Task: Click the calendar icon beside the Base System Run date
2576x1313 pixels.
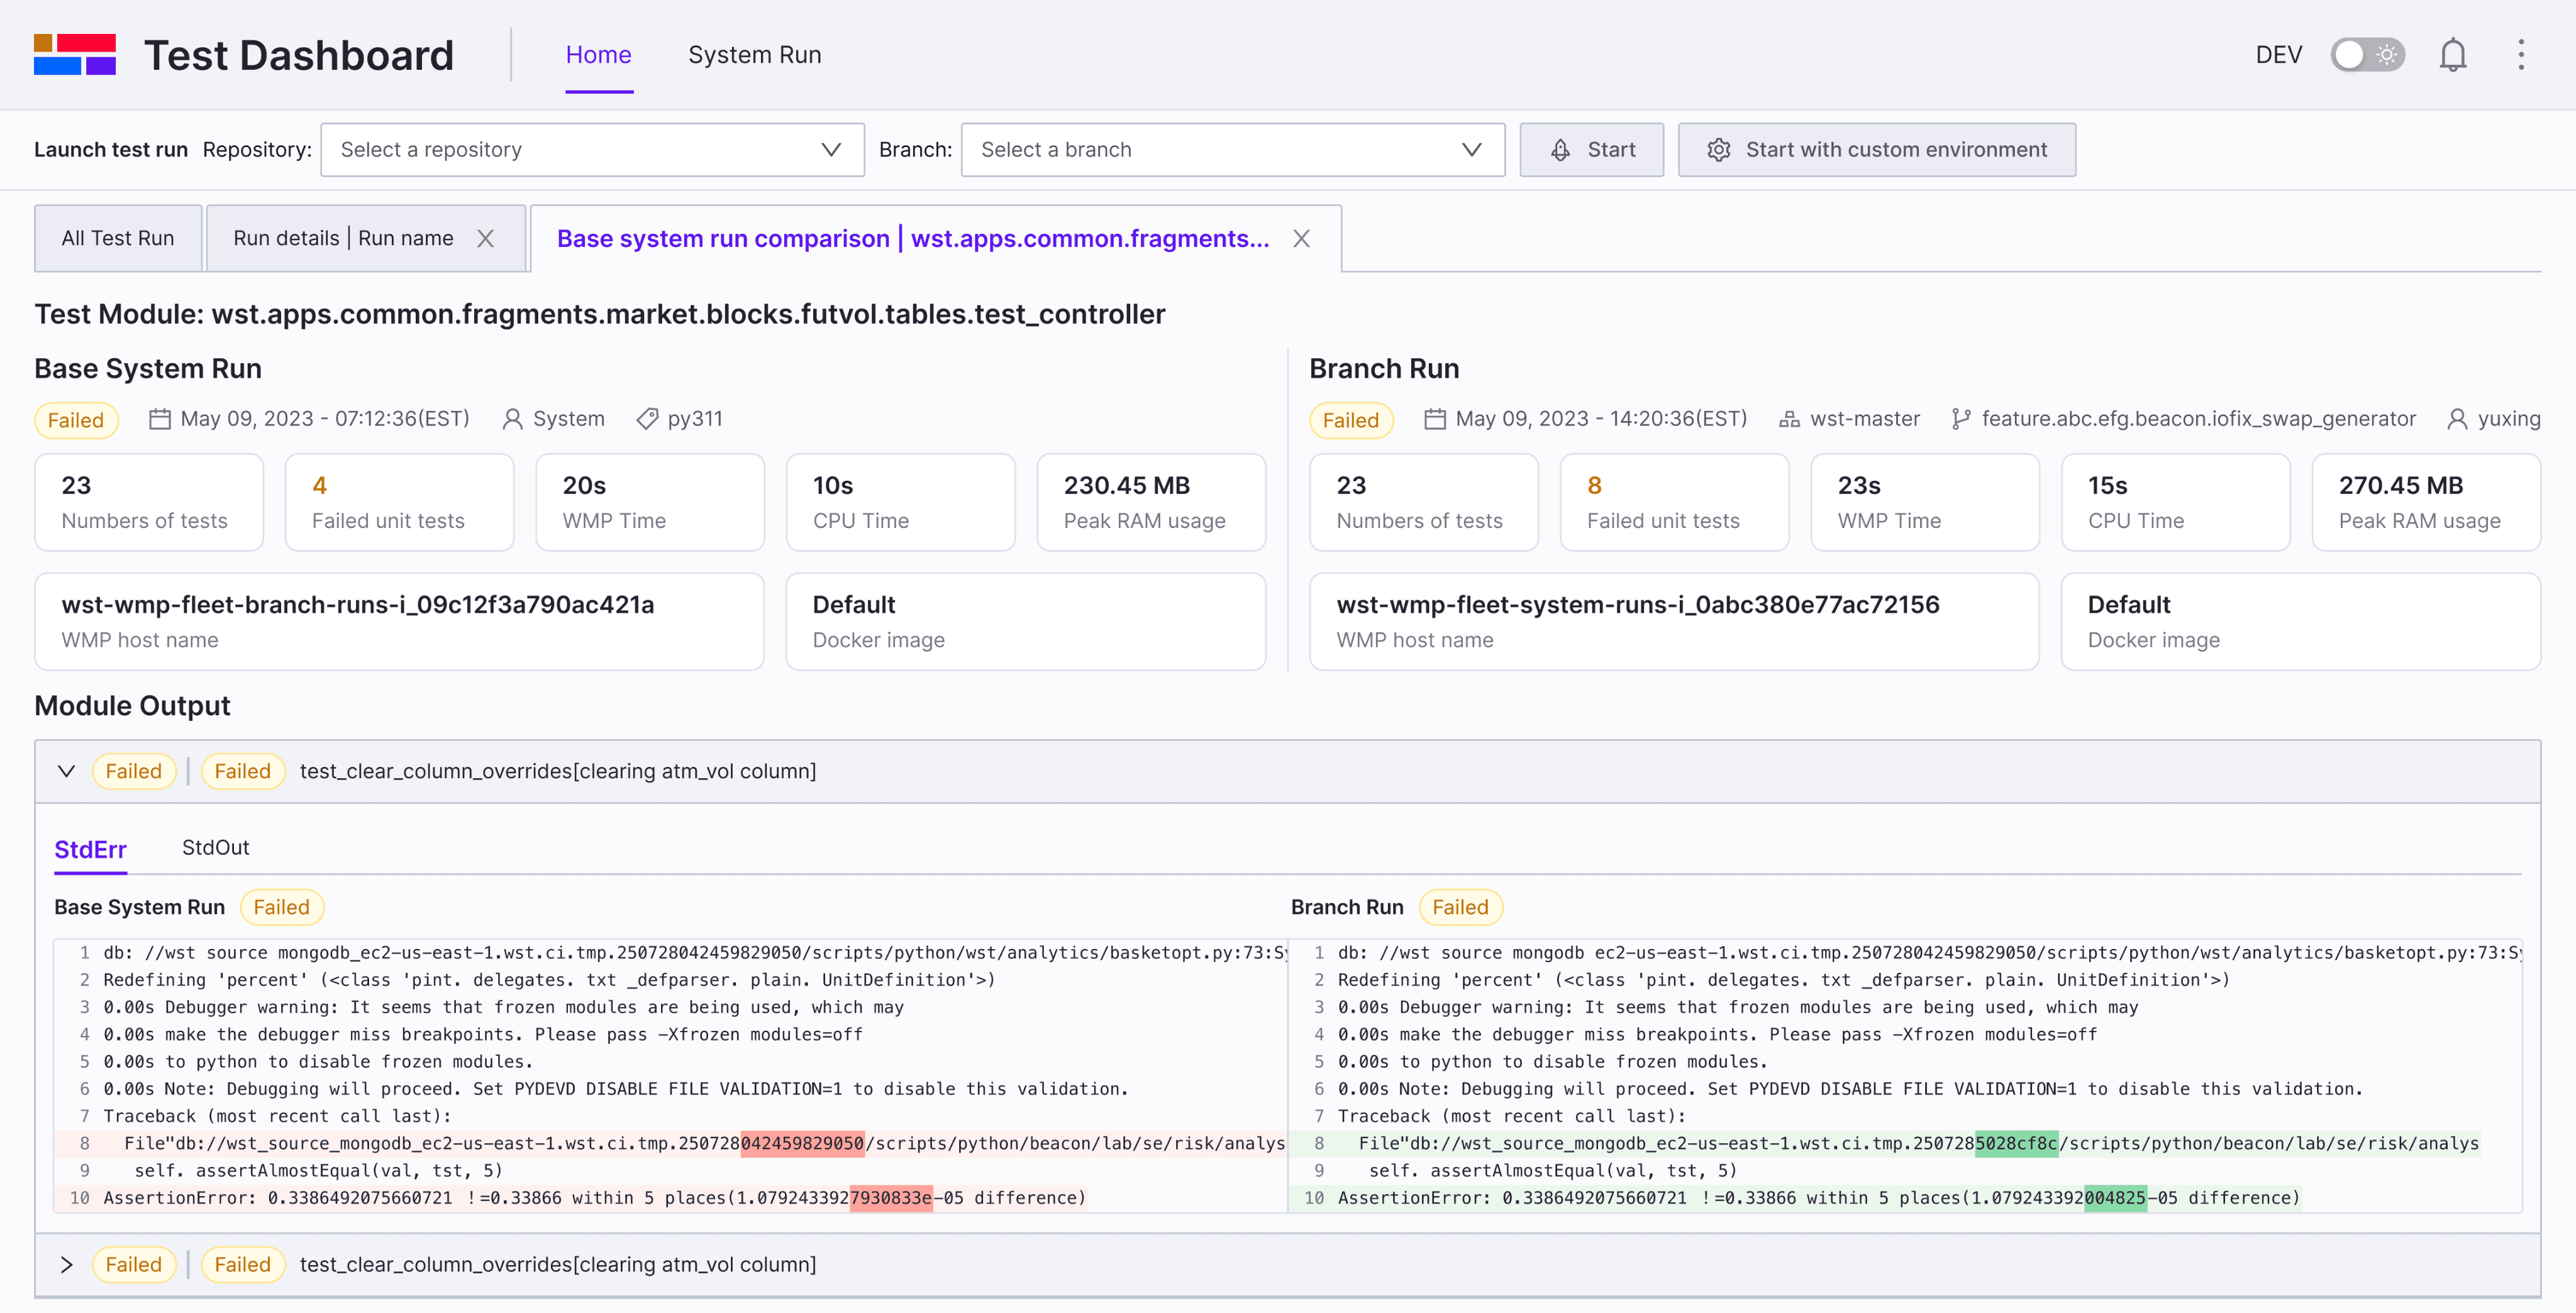Action: pyautogui.click(x=160, y=419)
